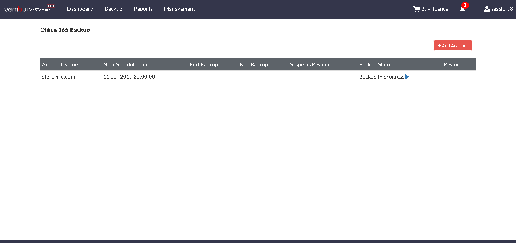Click the Account Name column header
This screenshot has width=516, height=243.
(60, 64)
